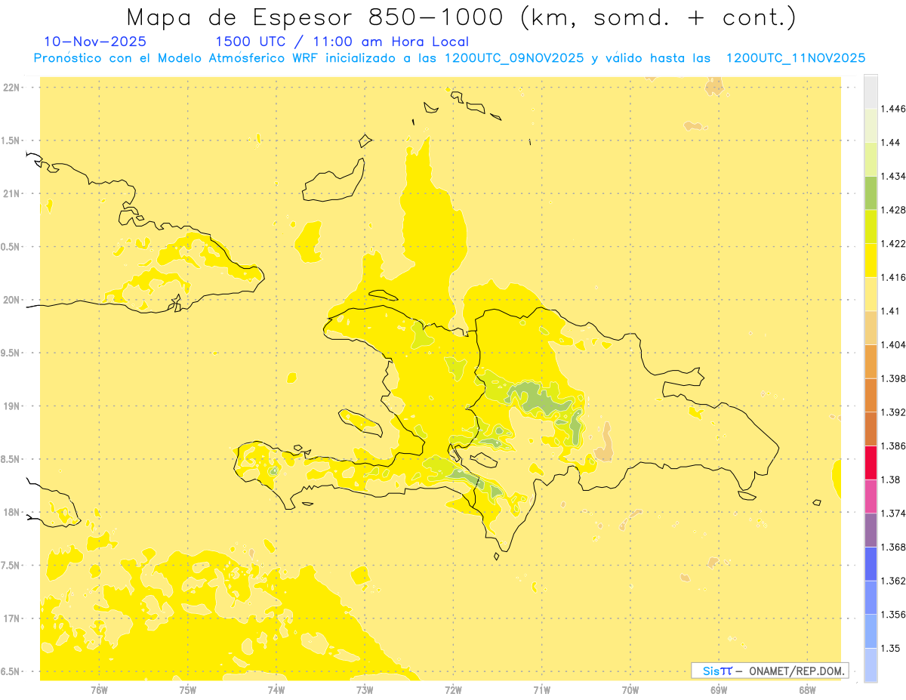Click the latitude label '19N'
Viewport: 906px width, 700px height.
click(11, 406)
